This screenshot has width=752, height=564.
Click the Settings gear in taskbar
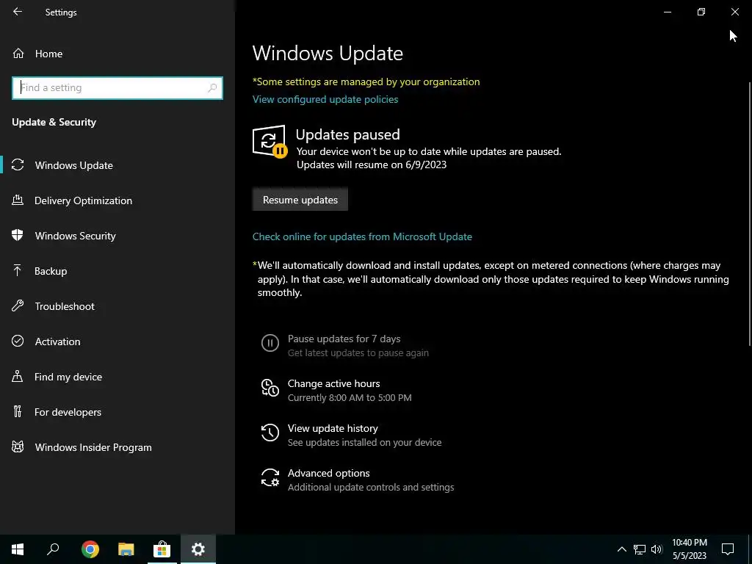[x=198, y=549]
